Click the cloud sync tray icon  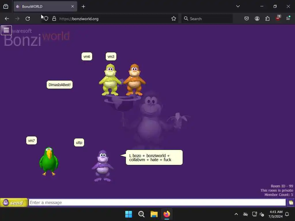[245, 214]
